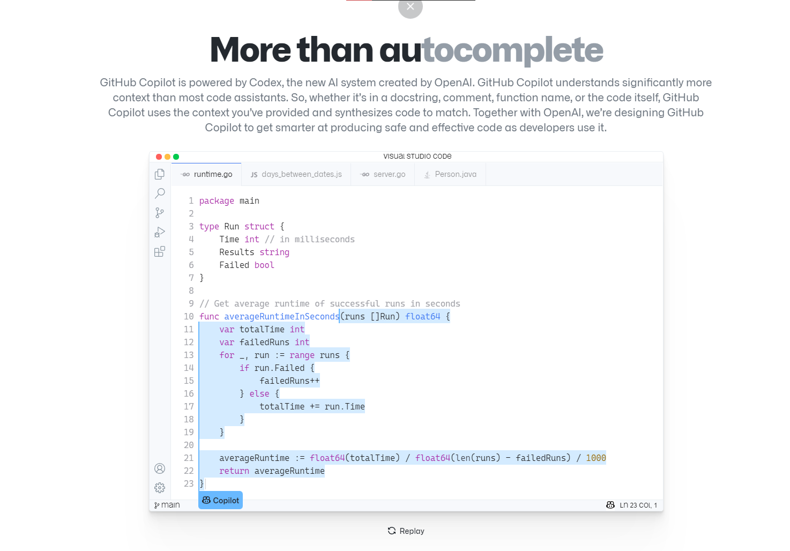Switch to the days_between_dates.js tab
This screenshot has height=551, width=790.
tap(296, 174)
